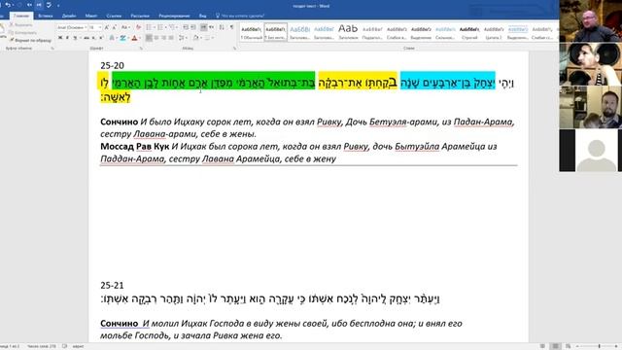Toggle superscript formatting

(101, 38)
